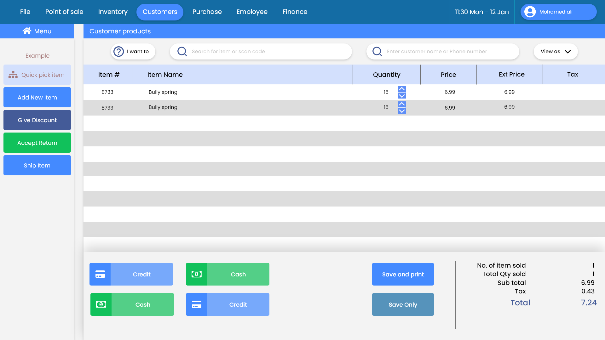Select the Customers tab

click(160, 12)
